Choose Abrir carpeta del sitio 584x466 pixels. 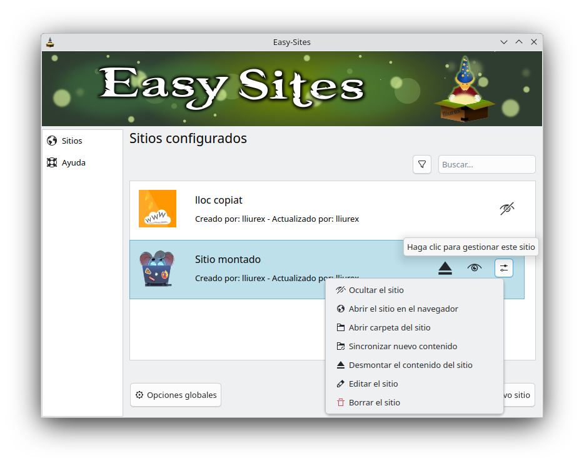389,328
